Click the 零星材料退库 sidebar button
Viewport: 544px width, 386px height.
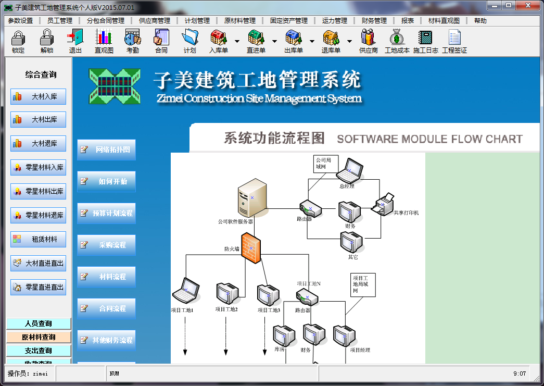(x=38, y=215)
